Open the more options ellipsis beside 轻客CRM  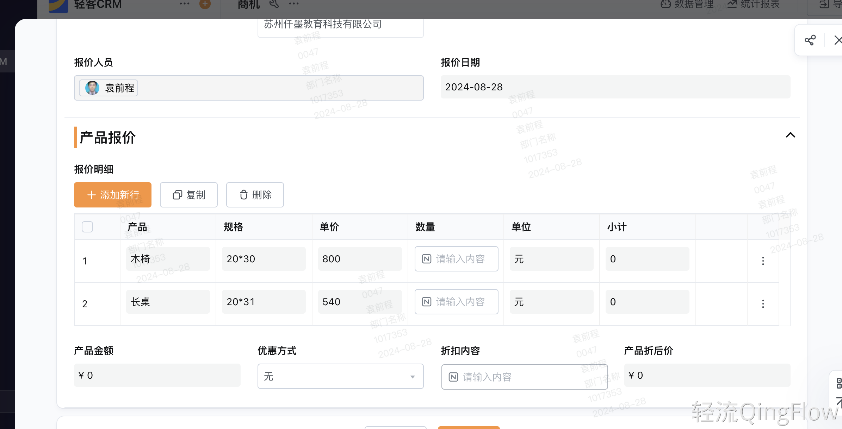[x=185, y=4]
